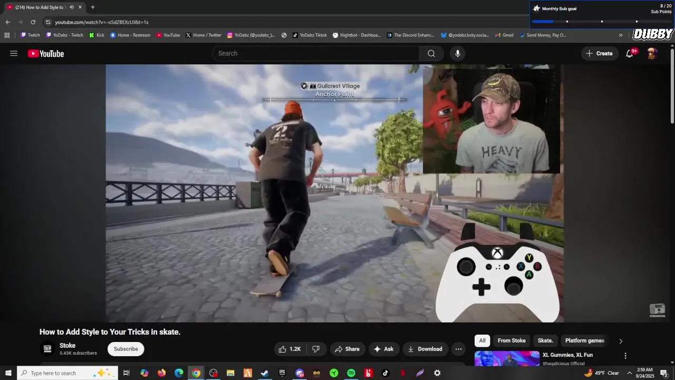Open YouTube notifications bell
The image size is (675, 380).
click(x=630, y=53)
